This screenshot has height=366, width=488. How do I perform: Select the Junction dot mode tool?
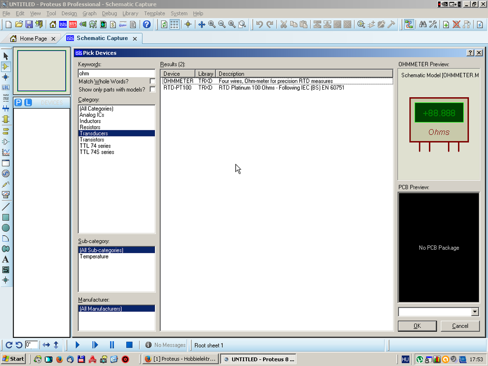6,77
